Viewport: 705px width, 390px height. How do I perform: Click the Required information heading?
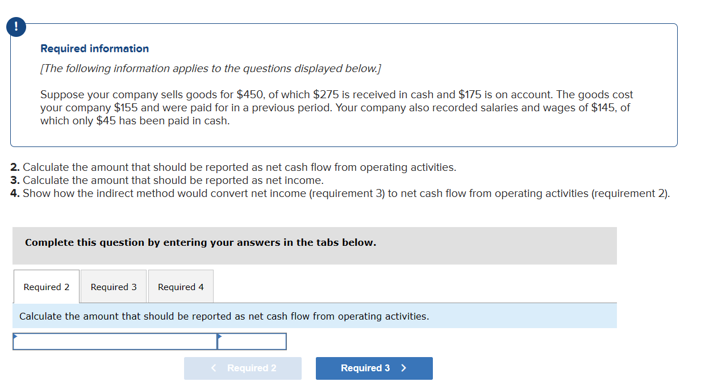click(x=94, y=49)
